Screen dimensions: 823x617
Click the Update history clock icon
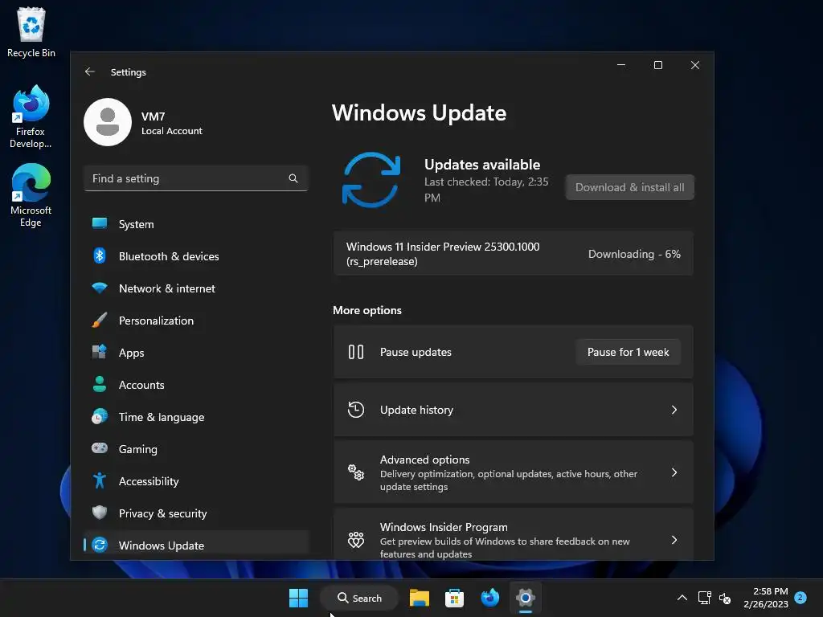pyautogui.click(x=356, y=410)
